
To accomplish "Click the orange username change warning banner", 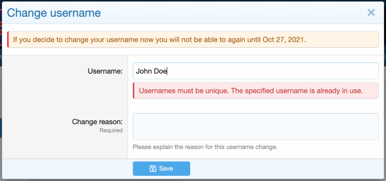I will 193,39.
